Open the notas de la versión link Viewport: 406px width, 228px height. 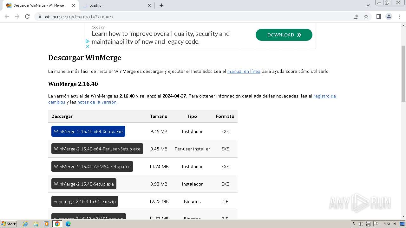pyautogui.click(x=97, y=102)
